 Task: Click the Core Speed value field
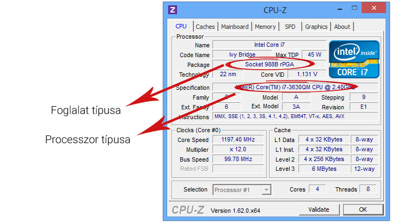238,140
